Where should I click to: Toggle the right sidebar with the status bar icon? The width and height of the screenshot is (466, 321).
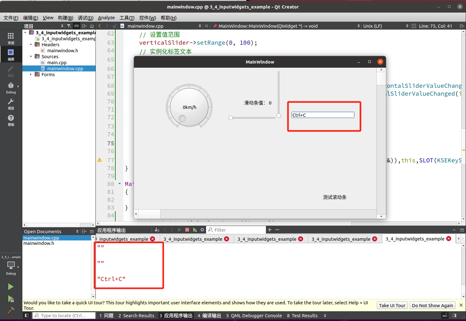click(x=454, y=315)
